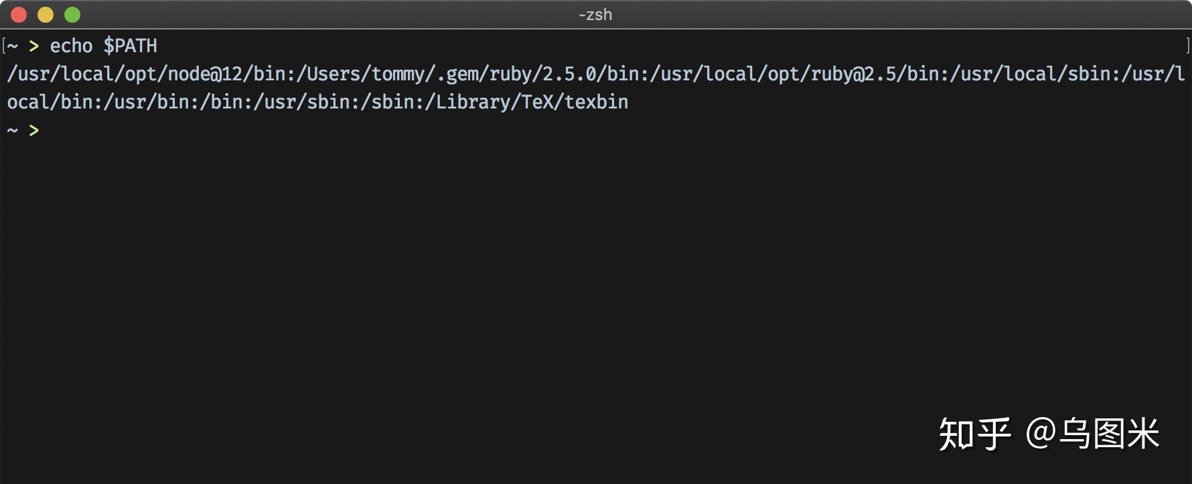This screenshot has width=1192, height=484.
Task: Click the 知乎 watermark logo
Action: pos(974,434)
